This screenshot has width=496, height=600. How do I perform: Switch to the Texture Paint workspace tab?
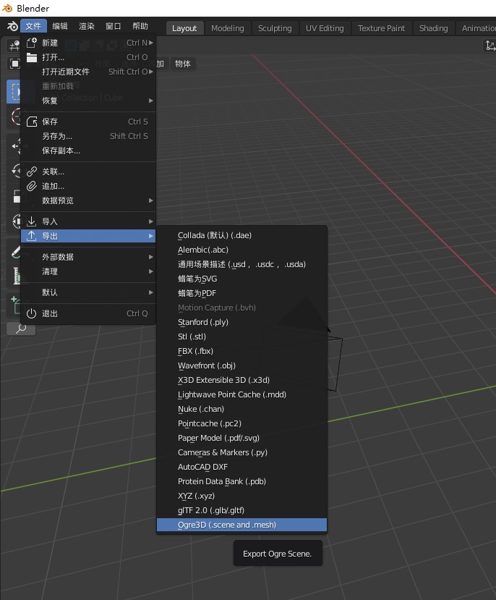(381, 28)
